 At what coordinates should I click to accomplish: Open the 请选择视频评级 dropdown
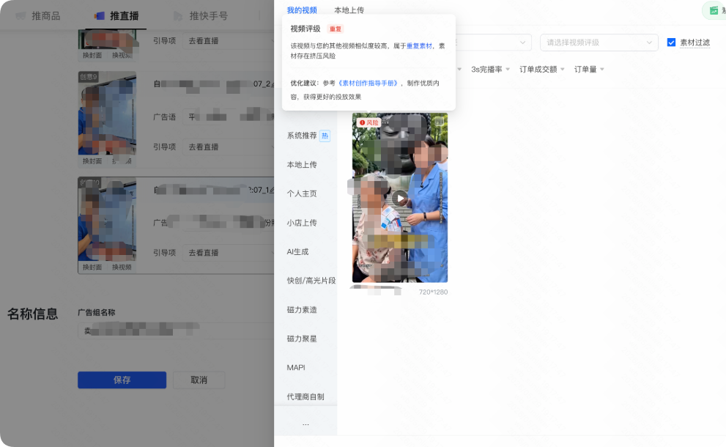click(x=599, y=43)
